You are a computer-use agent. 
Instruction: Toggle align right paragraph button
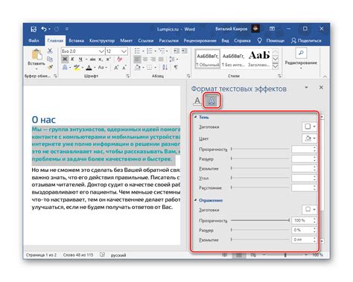pos(153,59)
